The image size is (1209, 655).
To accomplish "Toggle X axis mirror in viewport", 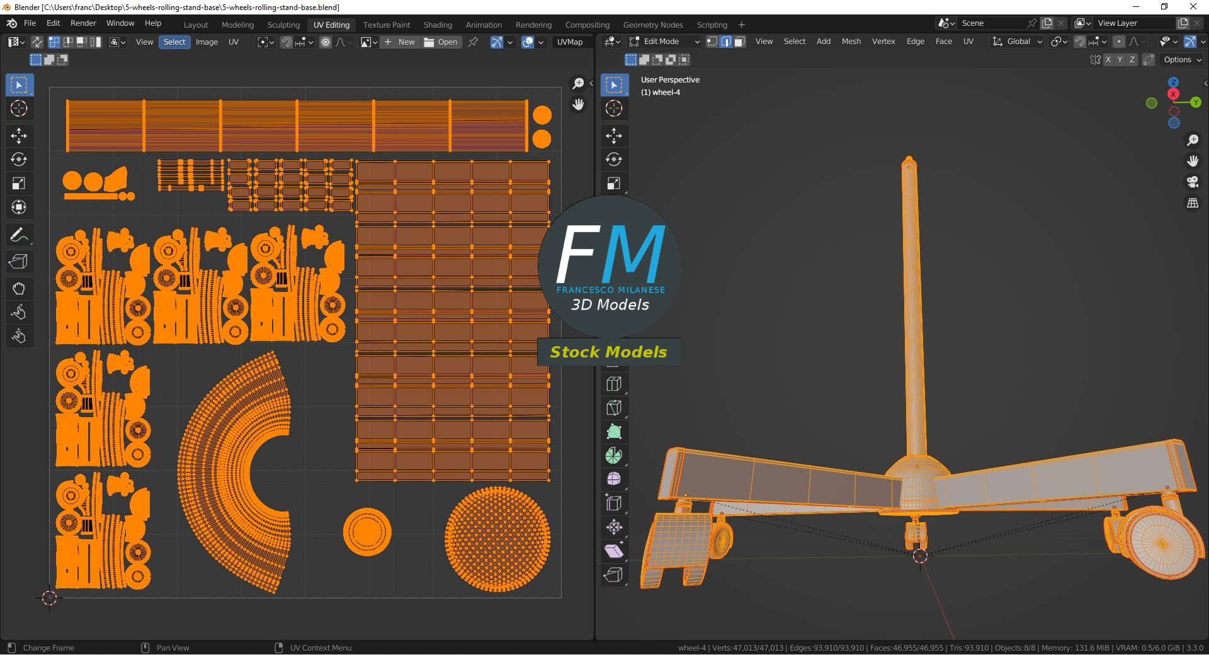I will click(1108, 60).
